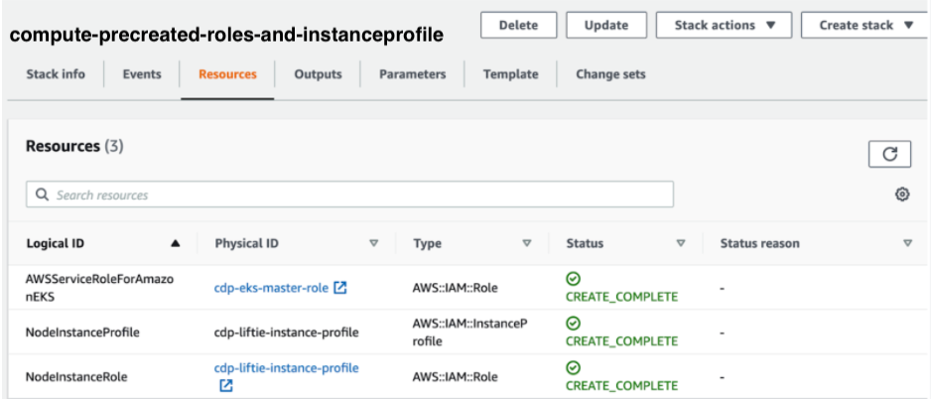Image resolution: width=931 pixels, height=400 pixels.
Task: Expand the Stack actions dropdown
Action: [725, 25]
